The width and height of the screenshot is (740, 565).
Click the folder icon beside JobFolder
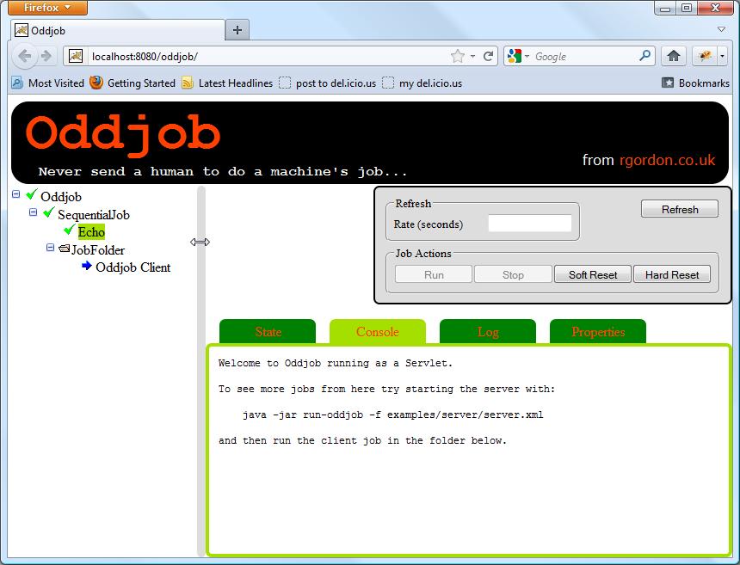tap(65, 248)
